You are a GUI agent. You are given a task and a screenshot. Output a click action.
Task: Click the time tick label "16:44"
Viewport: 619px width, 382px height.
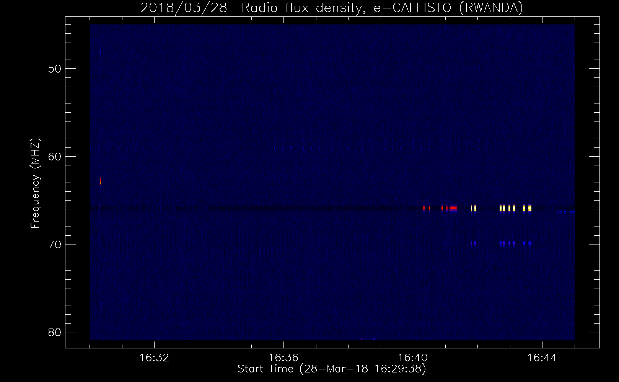[x=542, y=358]
